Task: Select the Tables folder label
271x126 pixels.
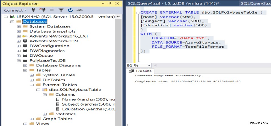Action: click(x=43, y=70)
